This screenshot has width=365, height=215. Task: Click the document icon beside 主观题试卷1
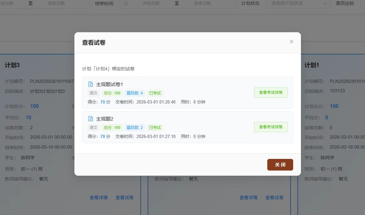tap(91, 84)
